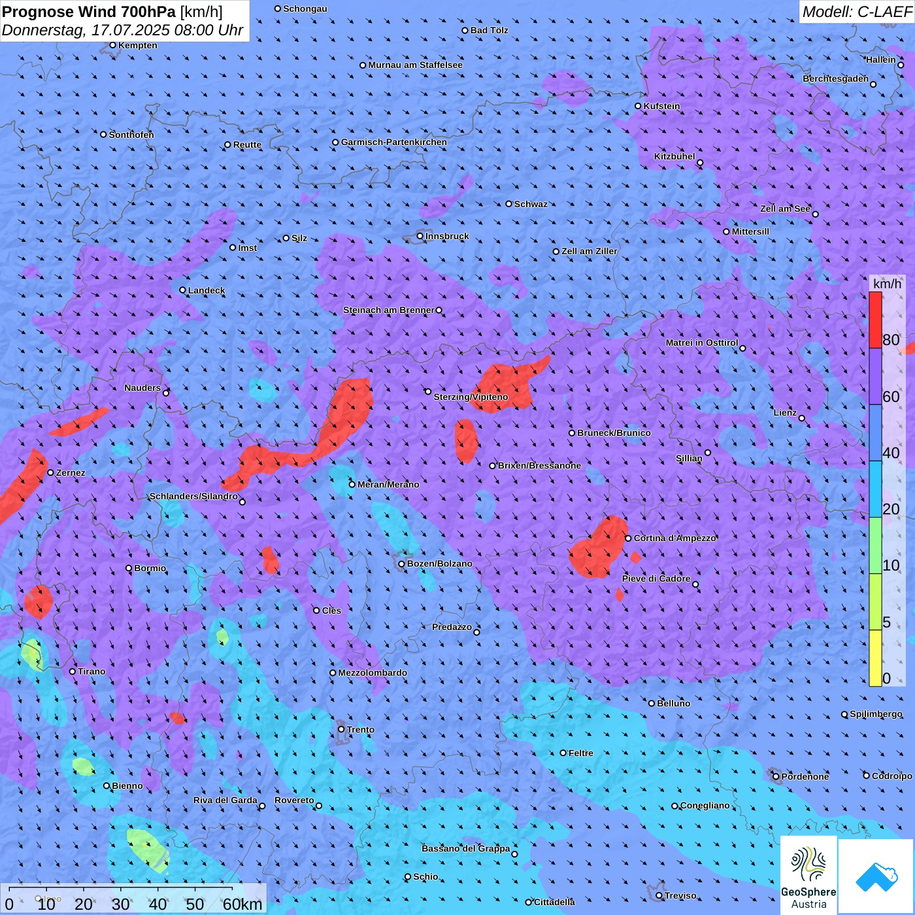This screenshot has height=915, width=915.
Task: Click the GeoSphere Austria logo
Action: (x=808, y=875)
